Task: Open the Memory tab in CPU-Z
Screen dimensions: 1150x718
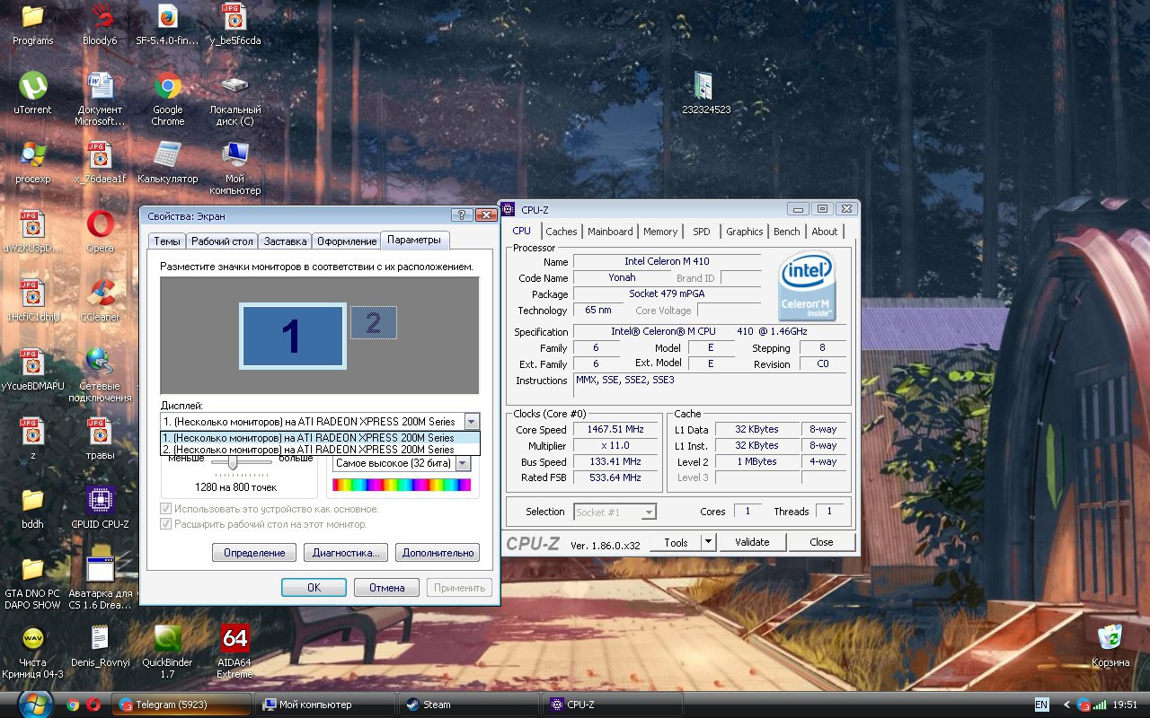Action: [x=660, y=232]
